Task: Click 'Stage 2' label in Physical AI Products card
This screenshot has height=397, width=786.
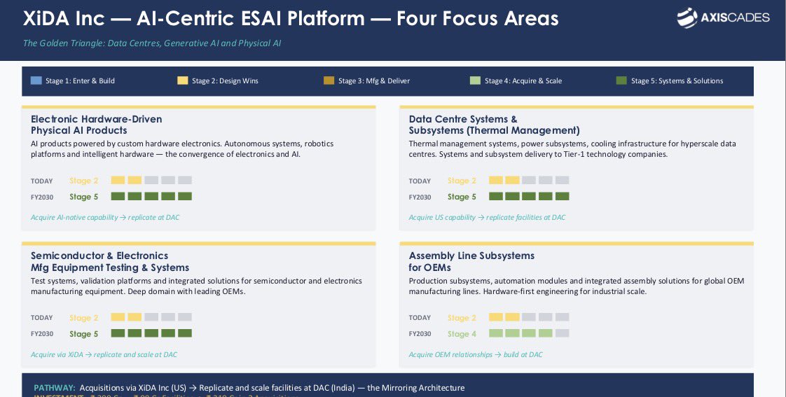Action: pos(83,181)
